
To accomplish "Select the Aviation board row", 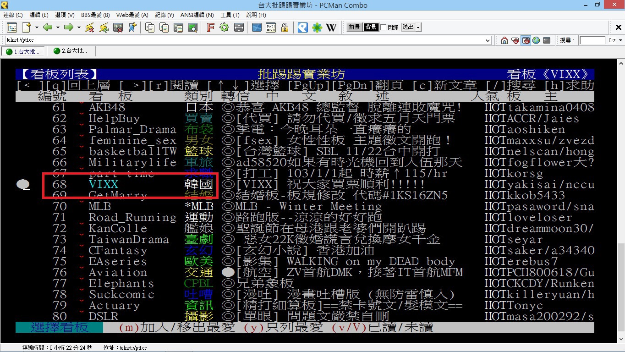I will [305, 273].
